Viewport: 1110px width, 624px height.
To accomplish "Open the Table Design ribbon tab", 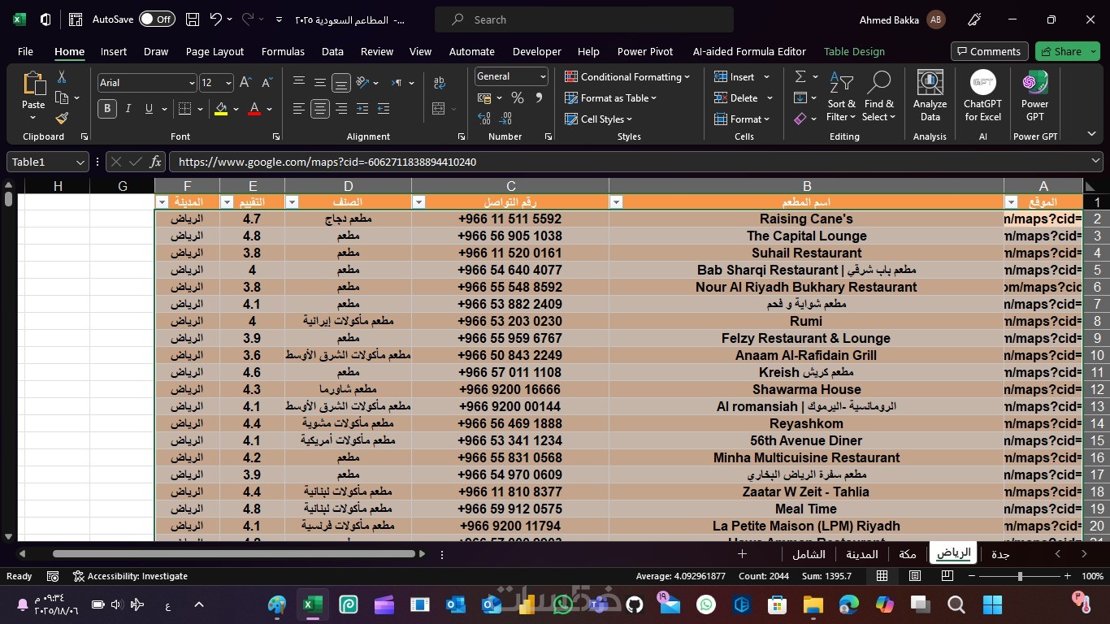I will tap(854, 51).
